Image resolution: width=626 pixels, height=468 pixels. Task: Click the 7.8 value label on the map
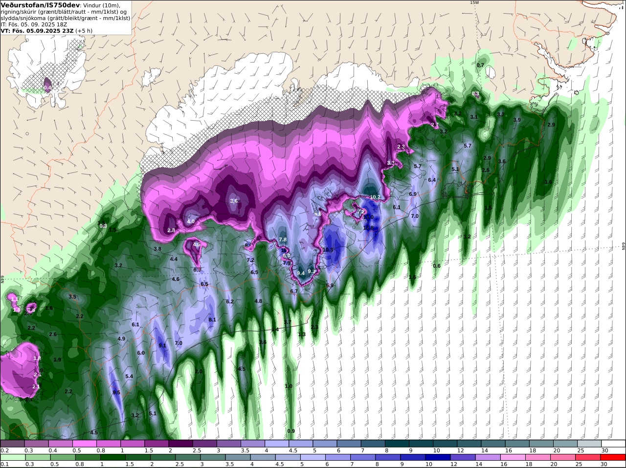[283, 239]
